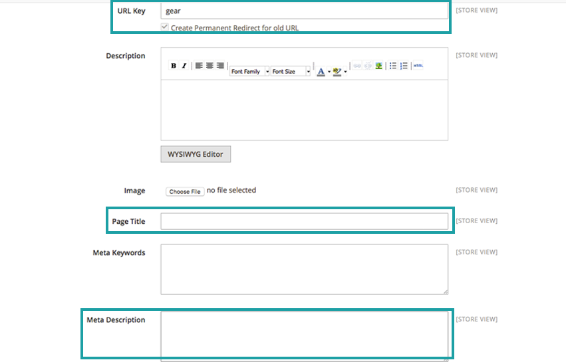Toggle Create Permanent Redirect for old URL
This screenshot has height=362, width=566.
[x=164, y=28]
